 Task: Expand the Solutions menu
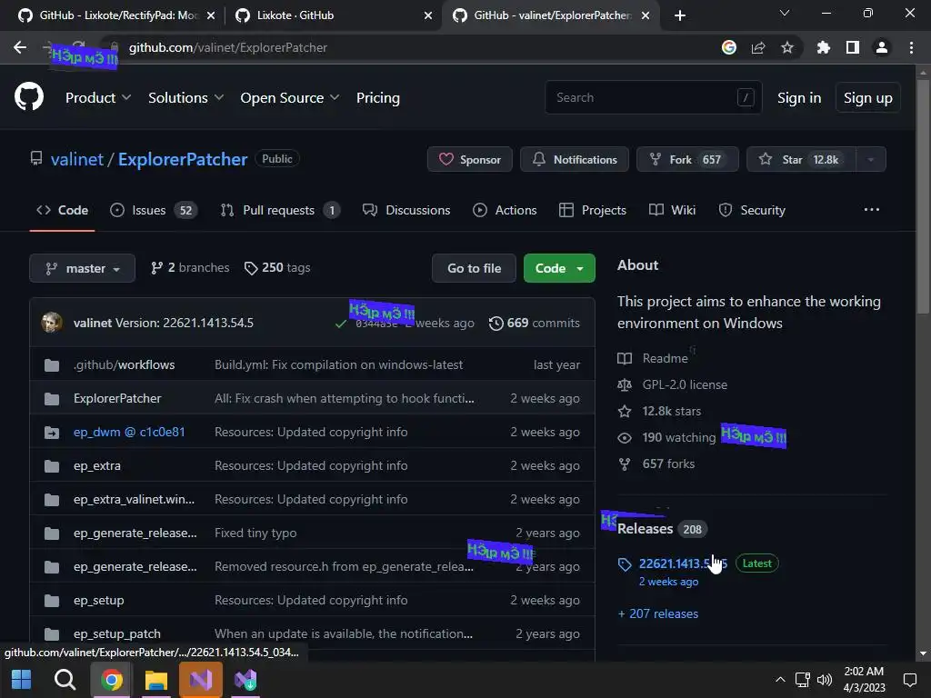coord(185,97)
